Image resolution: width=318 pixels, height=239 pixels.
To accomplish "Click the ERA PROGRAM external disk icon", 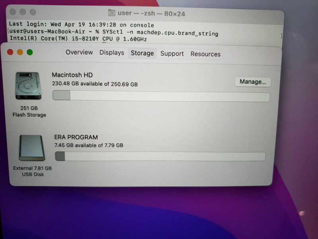I will pyautogui.click(x=32, y=148).
